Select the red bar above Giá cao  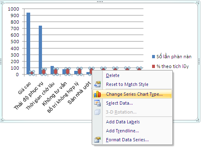(32, 73)
